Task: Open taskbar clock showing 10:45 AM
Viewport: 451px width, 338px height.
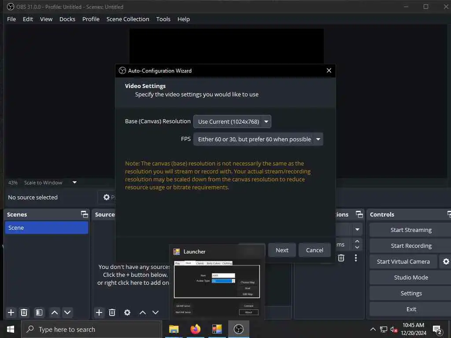Action: (413, 329)
